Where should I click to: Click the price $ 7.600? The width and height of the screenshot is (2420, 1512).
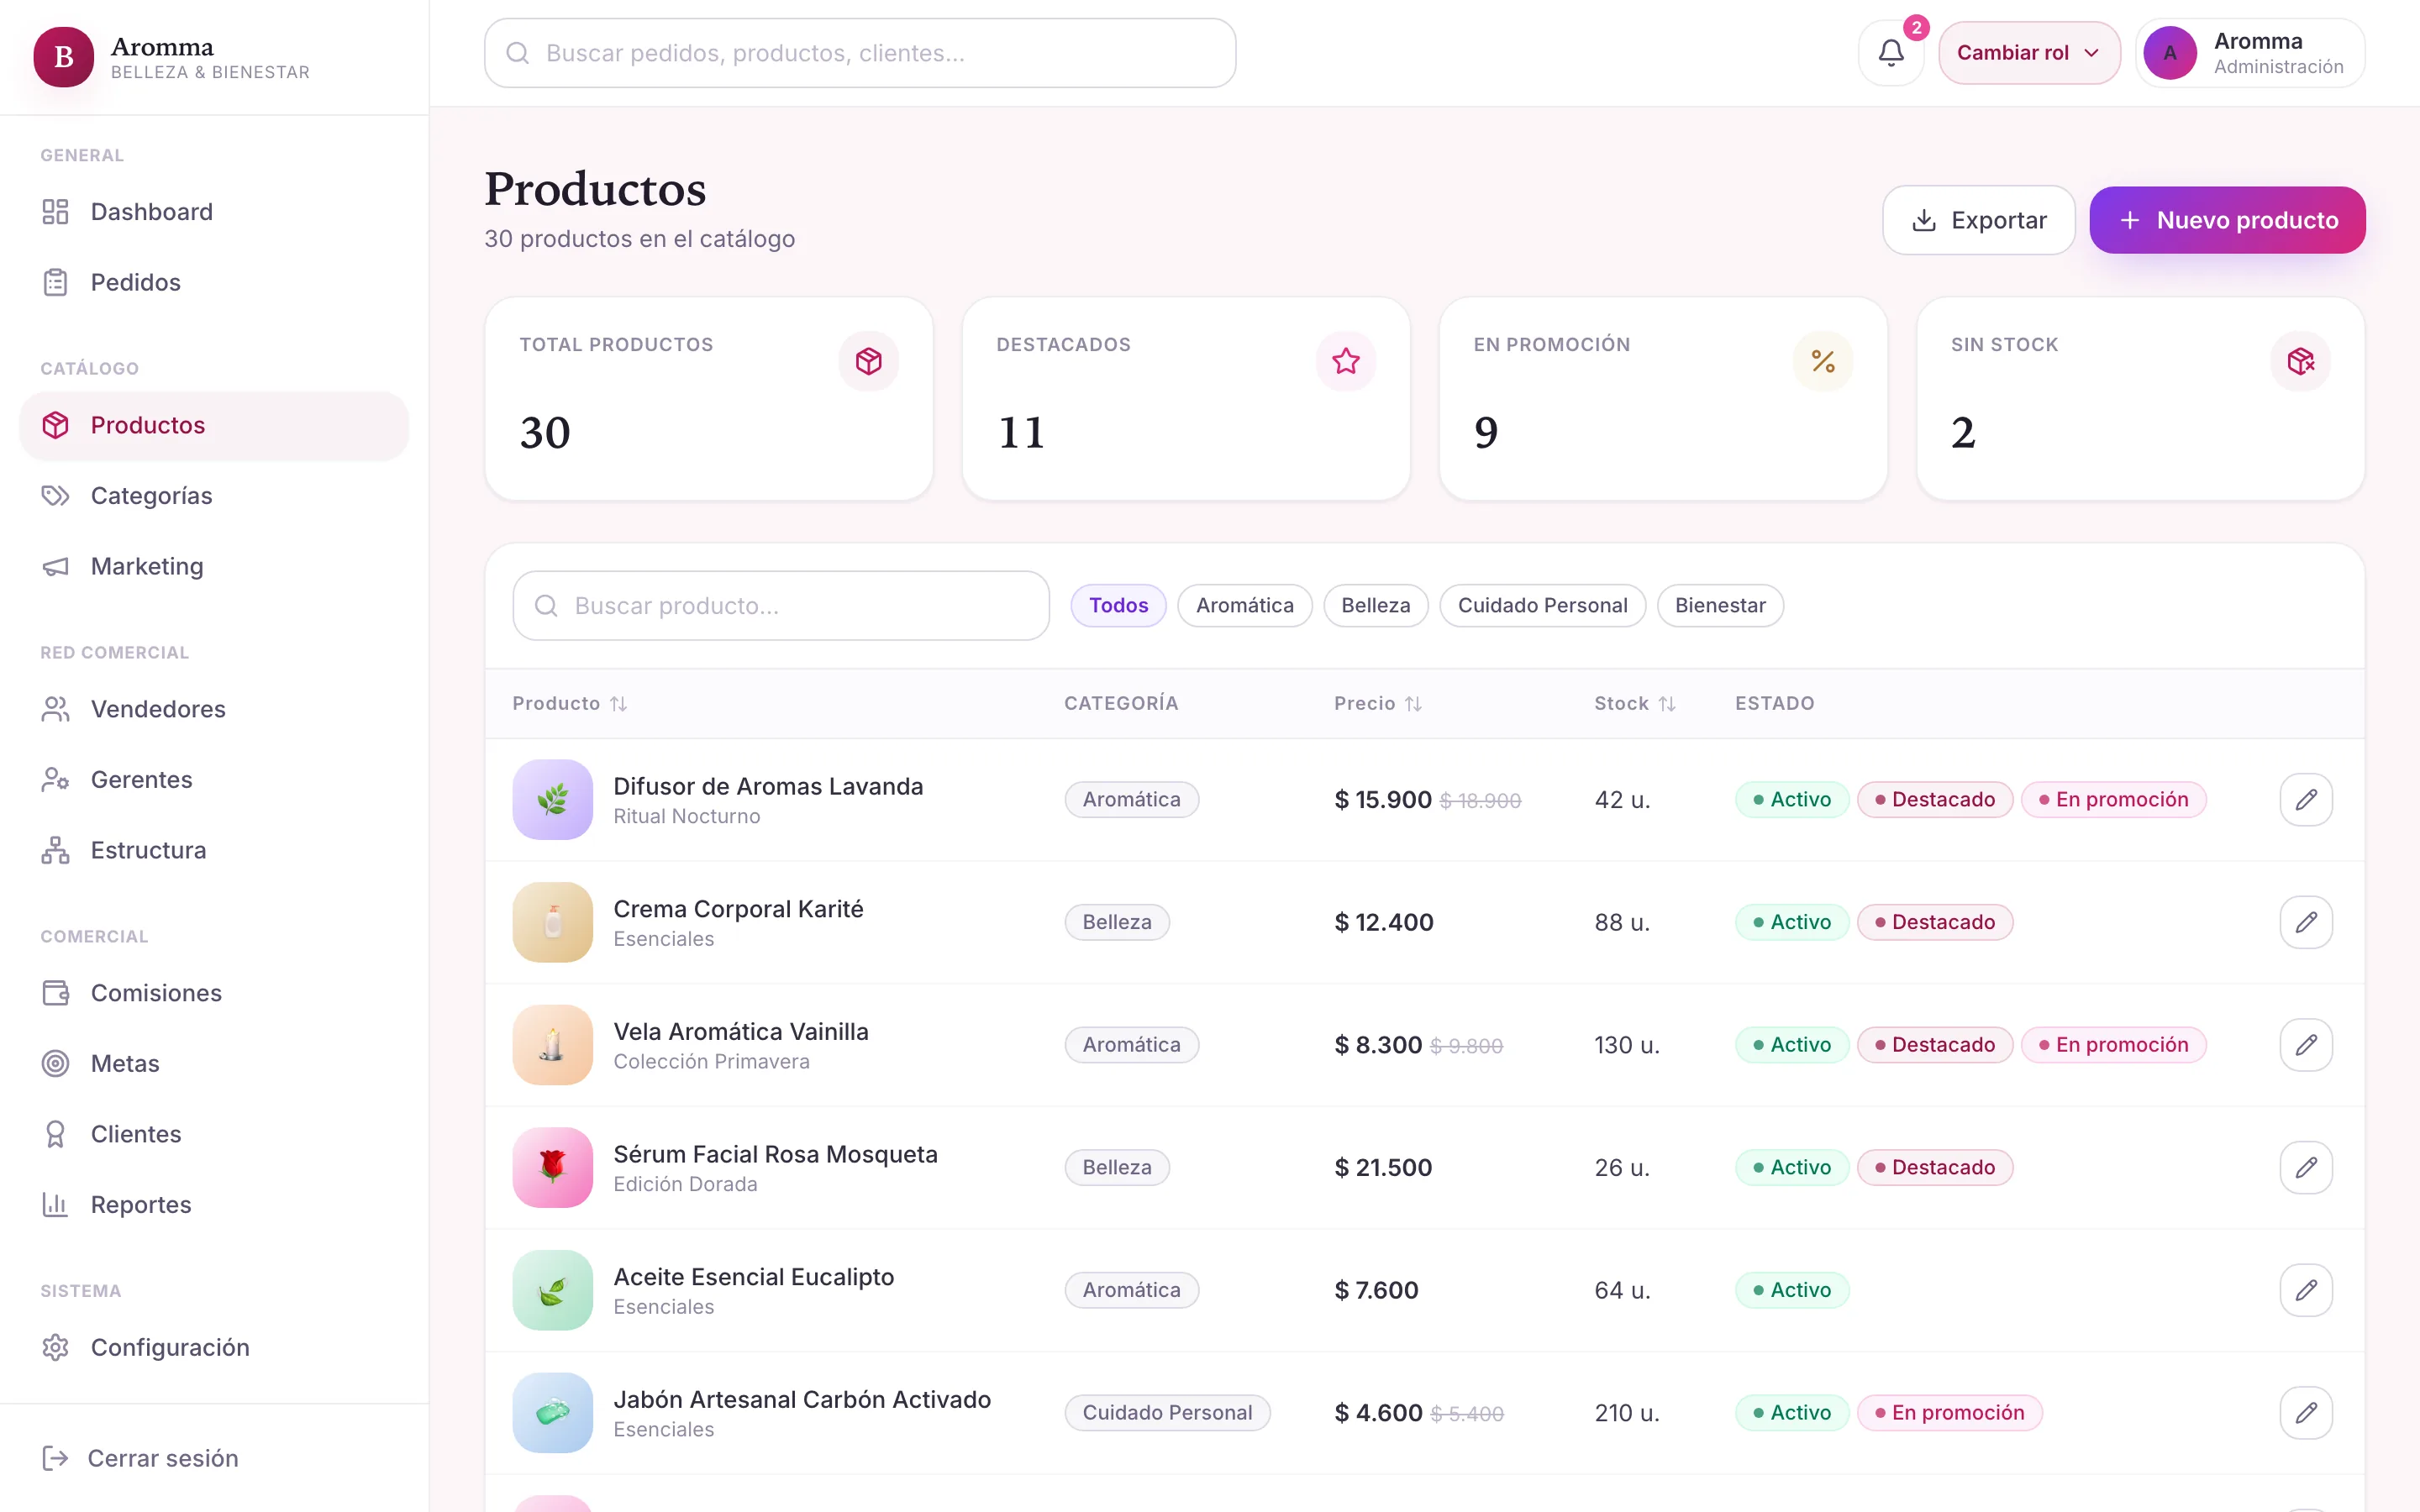point(1376,1290)
